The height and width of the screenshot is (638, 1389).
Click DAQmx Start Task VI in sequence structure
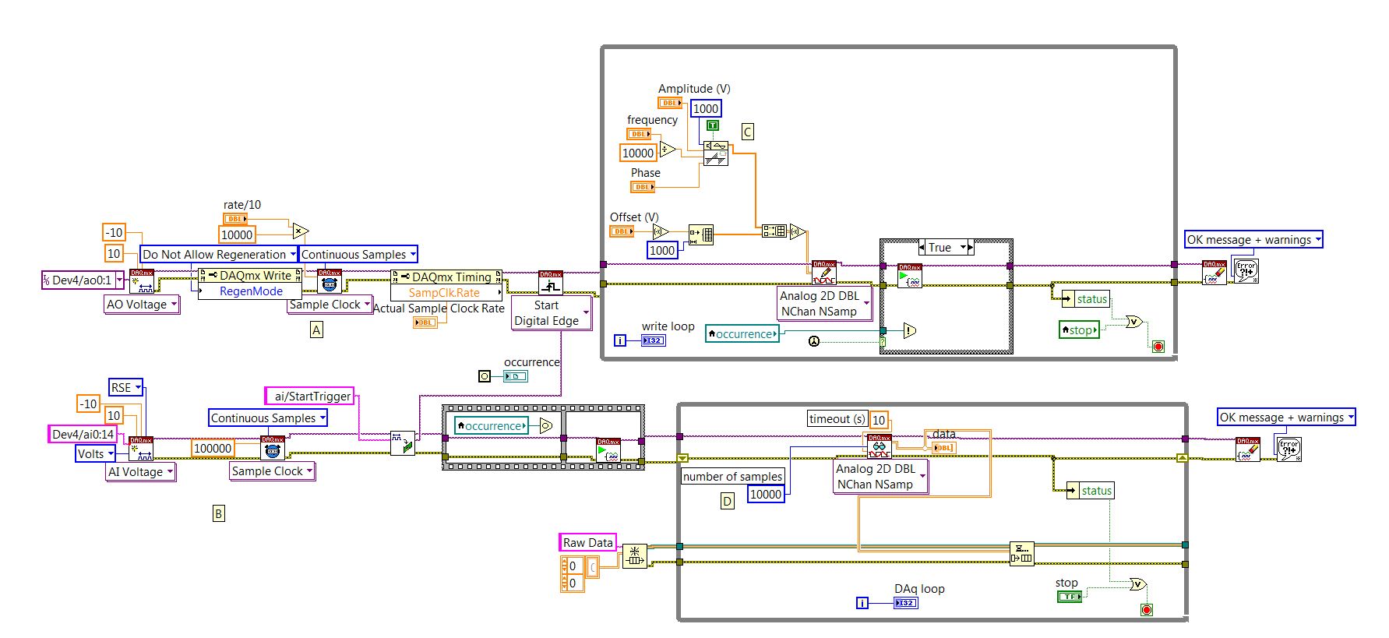pos(608,450)
